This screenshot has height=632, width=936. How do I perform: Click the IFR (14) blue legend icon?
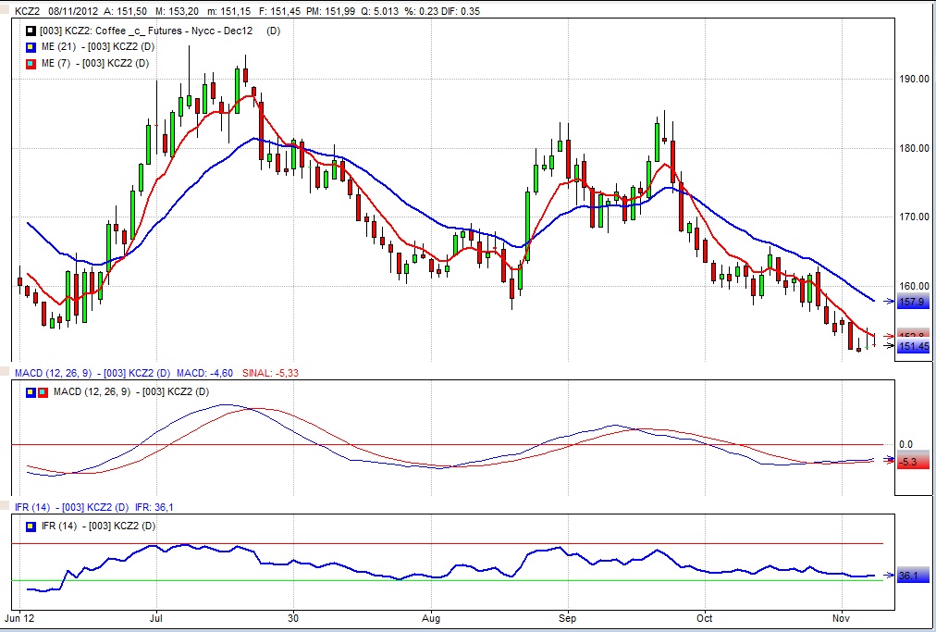coord(32,526)
